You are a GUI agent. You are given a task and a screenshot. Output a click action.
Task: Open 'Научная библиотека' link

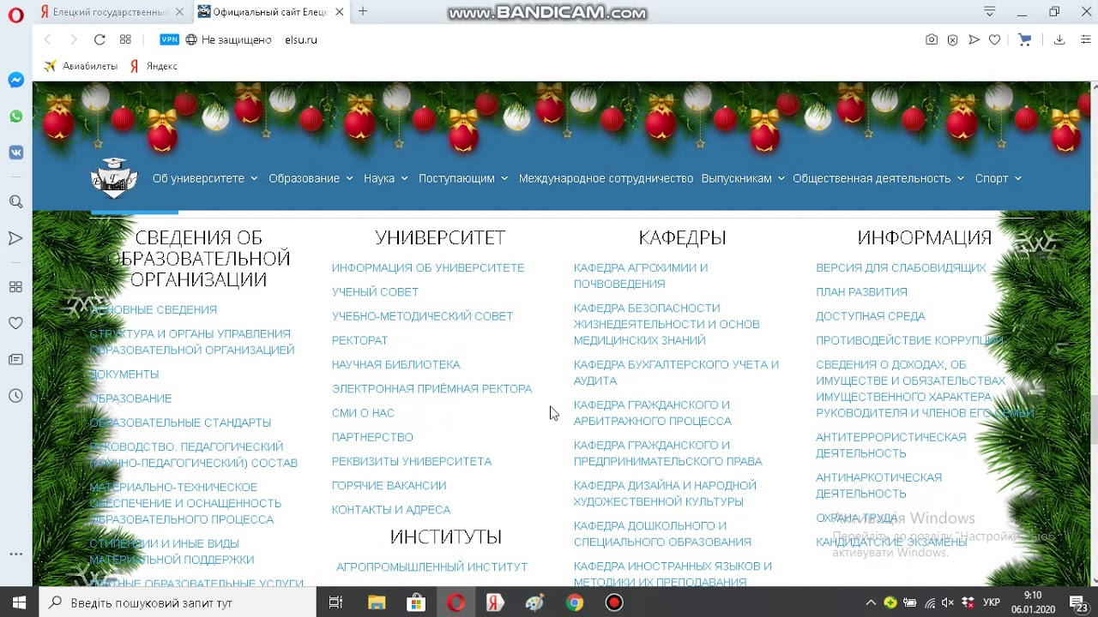click(396, 364)
